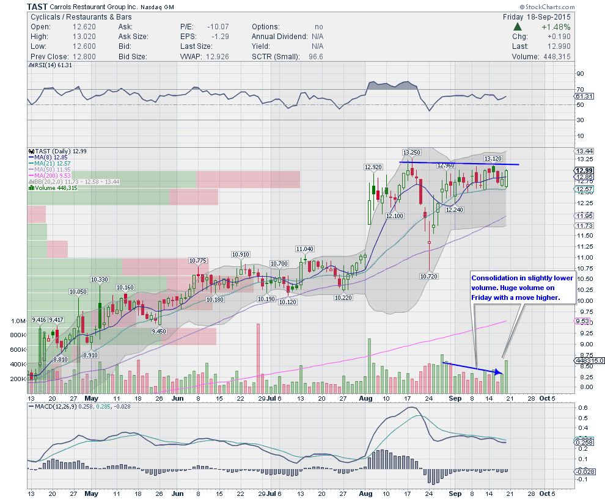
Task: Click the Friday 18-Sep-2015 date
Action: coord(537,17)
